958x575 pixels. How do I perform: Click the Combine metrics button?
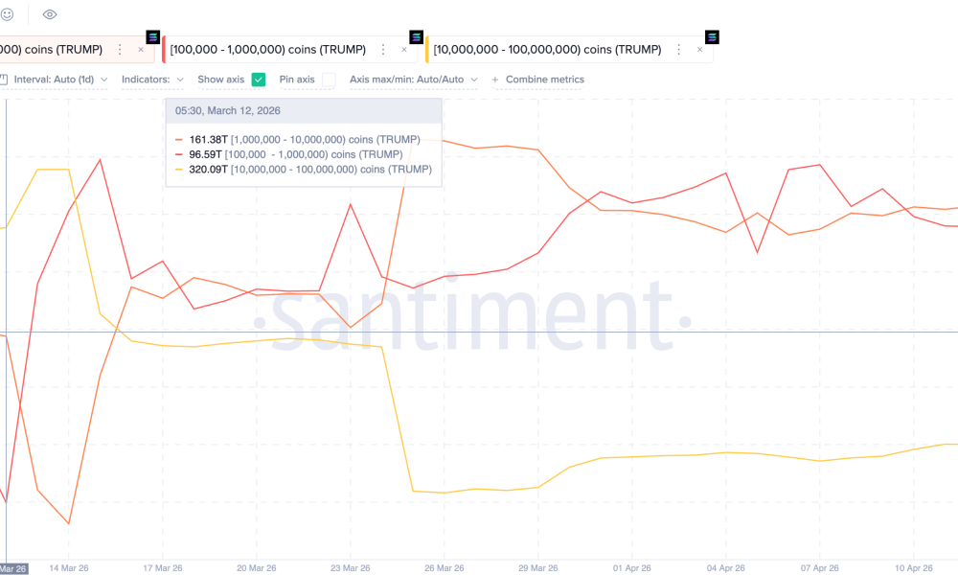[538, 80]
